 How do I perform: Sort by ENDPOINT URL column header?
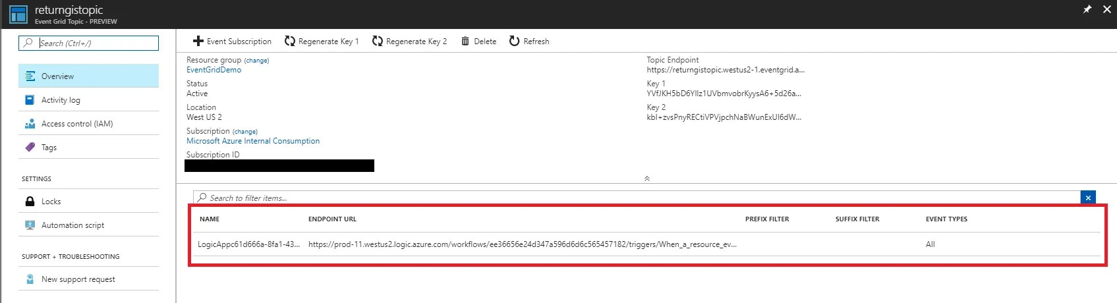(x=332, y=219)
